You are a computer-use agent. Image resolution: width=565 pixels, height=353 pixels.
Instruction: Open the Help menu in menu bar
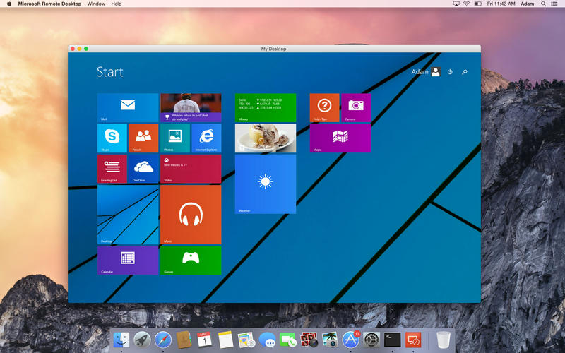tap(117, 4)
